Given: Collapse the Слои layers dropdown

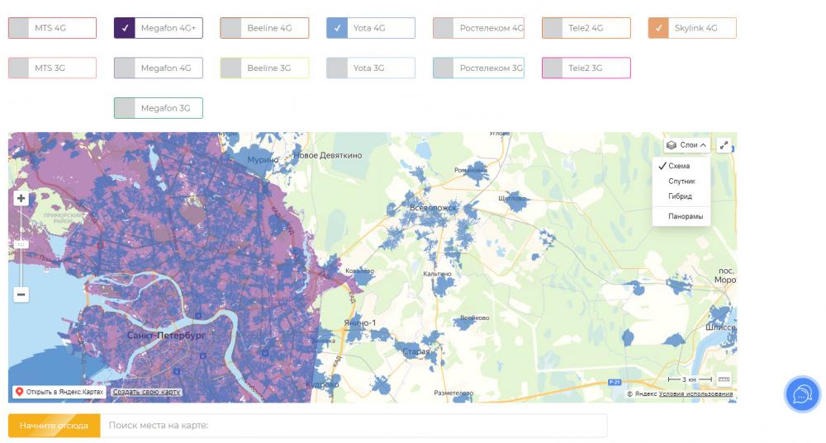Looking at the screenshot, I should click(x=687, y=145).
